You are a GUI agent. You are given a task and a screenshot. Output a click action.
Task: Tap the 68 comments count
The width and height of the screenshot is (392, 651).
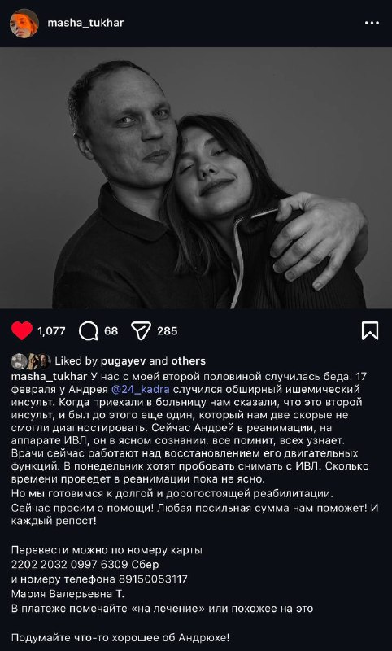click(x=111, y=331)
